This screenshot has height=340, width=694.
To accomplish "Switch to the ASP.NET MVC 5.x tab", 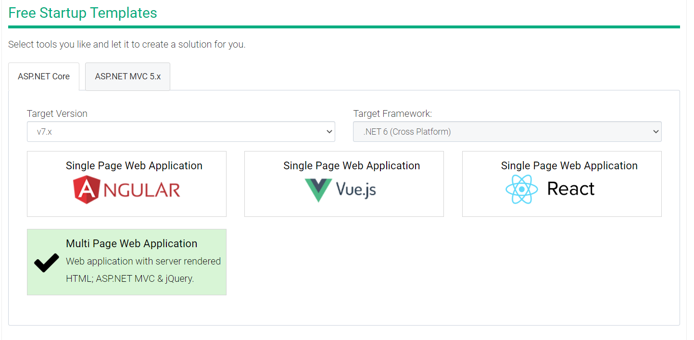I will pyautogui.click(x=127, y=76).
